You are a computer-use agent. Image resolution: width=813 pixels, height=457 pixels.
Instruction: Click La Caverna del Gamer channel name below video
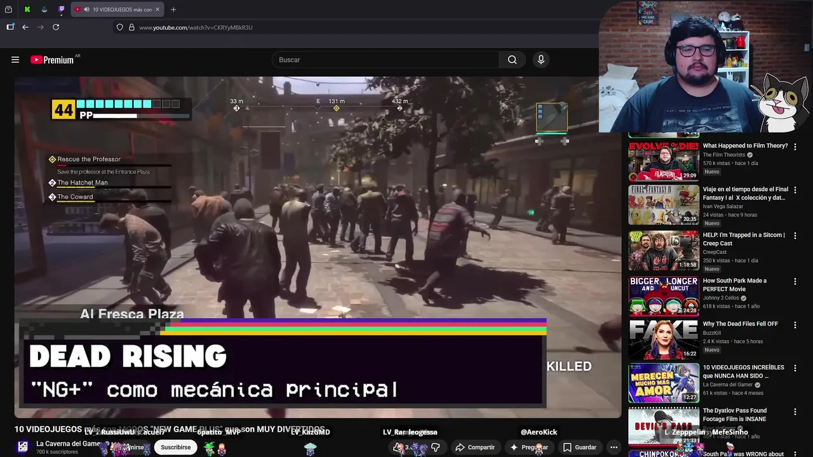coord(69,444)
